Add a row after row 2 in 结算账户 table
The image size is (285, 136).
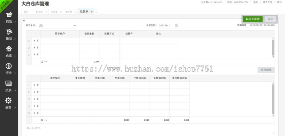click(x=35, y=48)
